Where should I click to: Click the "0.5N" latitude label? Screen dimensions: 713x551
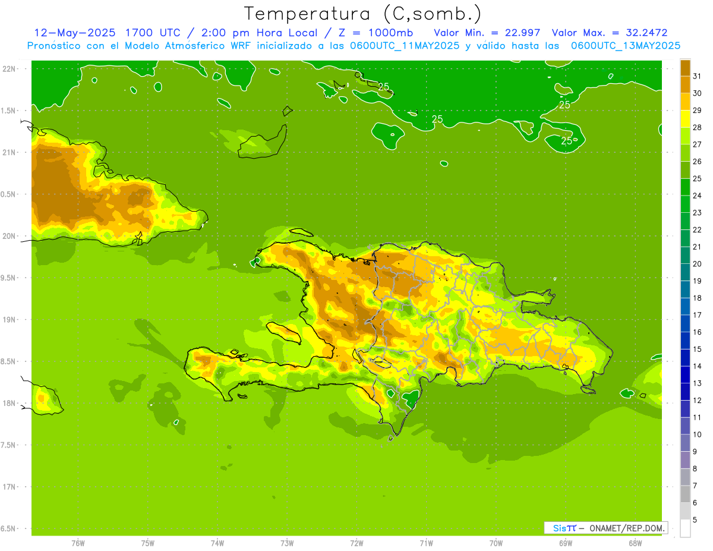coord(9,194)
